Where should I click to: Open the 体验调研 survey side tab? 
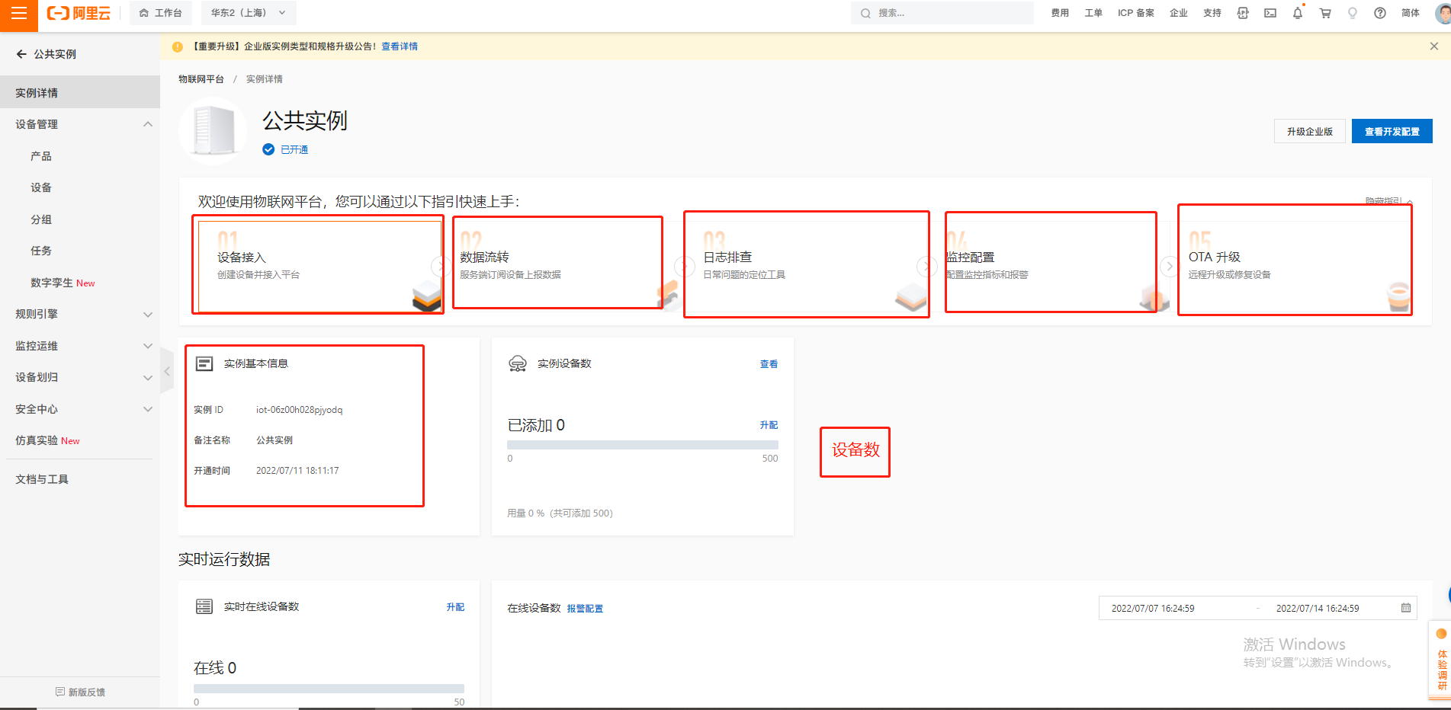click(1440, 660)
